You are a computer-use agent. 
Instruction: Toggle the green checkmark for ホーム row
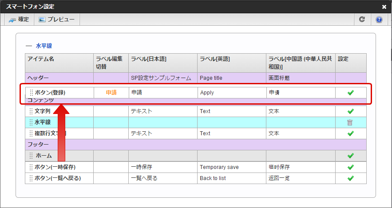click(x=350, y=156)
